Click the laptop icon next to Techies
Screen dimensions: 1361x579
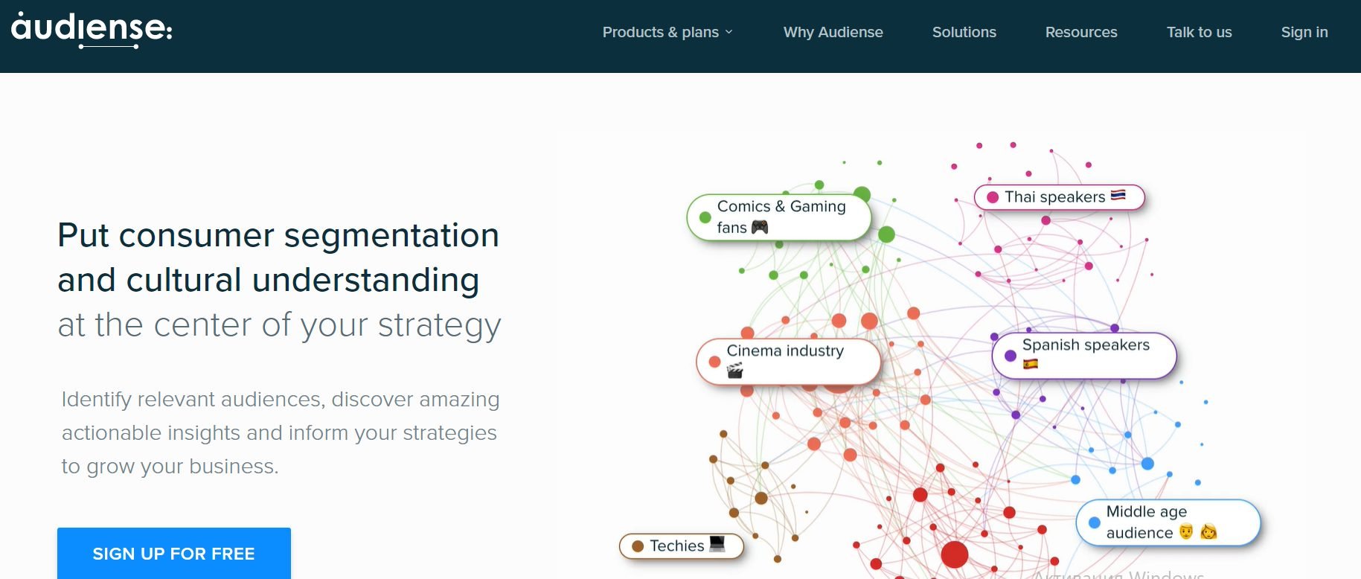(x=717, y=544)
